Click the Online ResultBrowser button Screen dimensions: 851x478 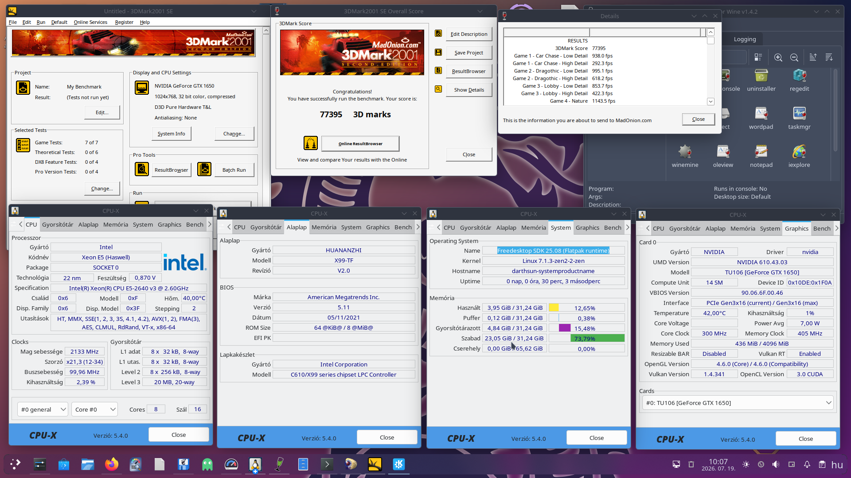[x=360, y=143]
